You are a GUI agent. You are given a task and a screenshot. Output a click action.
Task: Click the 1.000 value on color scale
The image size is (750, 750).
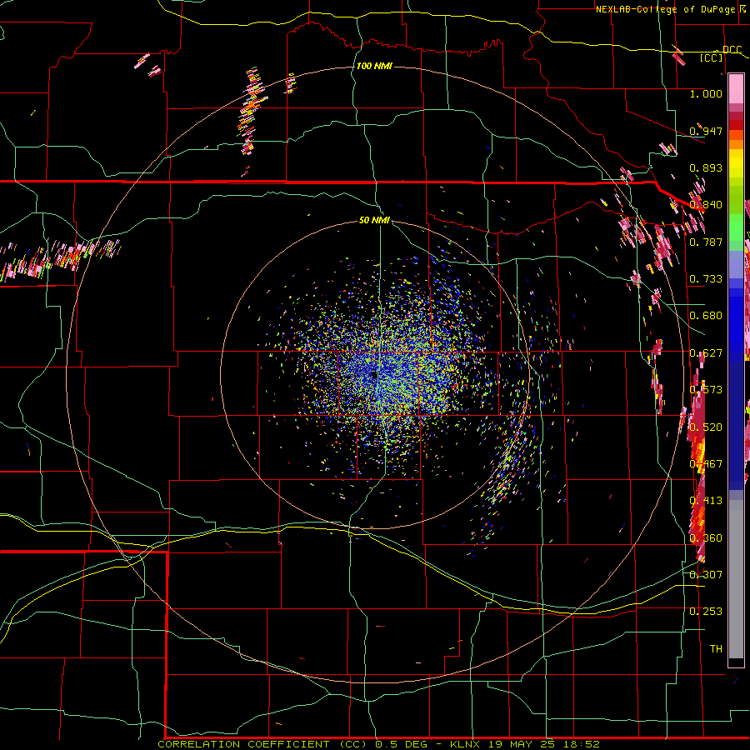(x=706, y=93)
